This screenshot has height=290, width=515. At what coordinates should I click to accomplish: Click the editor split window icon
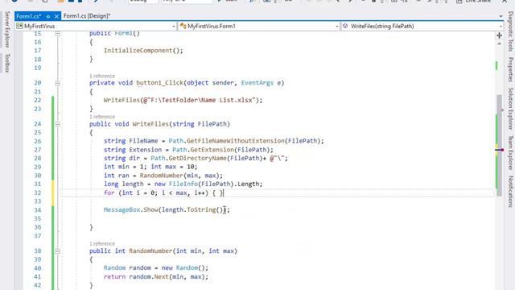(499, 35)
